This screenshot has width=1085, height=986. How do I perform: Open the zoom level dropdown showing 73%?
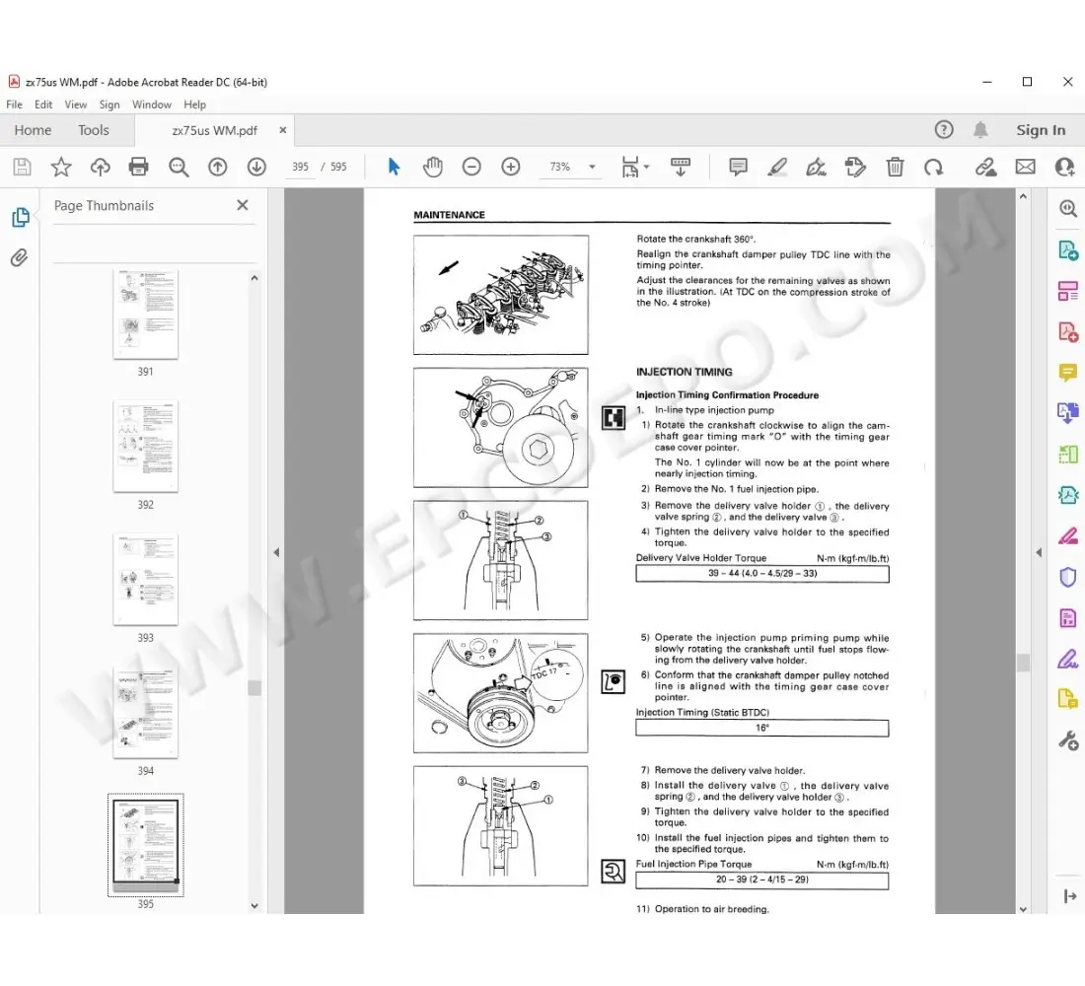pyautogui.click(x=570, y=167)
